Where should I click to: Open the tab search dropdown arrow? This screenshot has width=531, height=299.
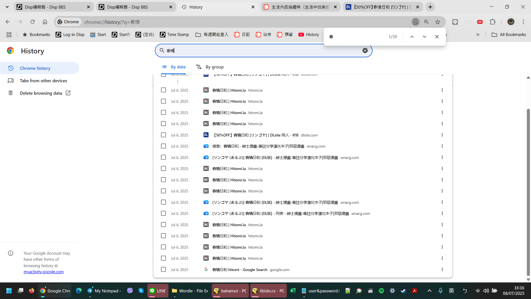7,7
